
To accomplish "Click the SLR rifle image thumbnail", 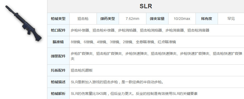I will click(x=23, y=23).
